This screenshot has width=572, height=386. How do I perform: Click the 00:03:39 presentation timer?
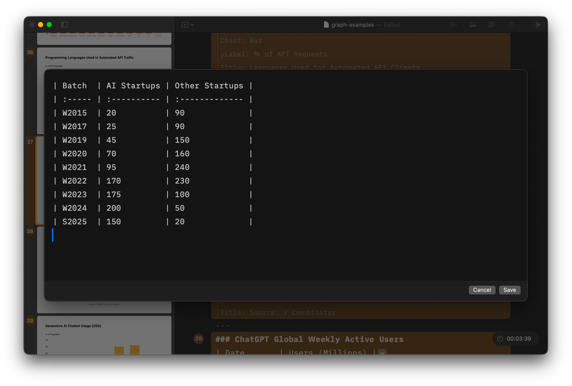[x=520, y=339]
